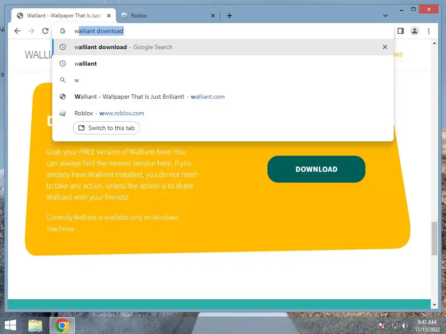The height and width of the screenshot is (334, 446).
Task: Pick the 'w' search suggestion
Action: click(223, 80)
